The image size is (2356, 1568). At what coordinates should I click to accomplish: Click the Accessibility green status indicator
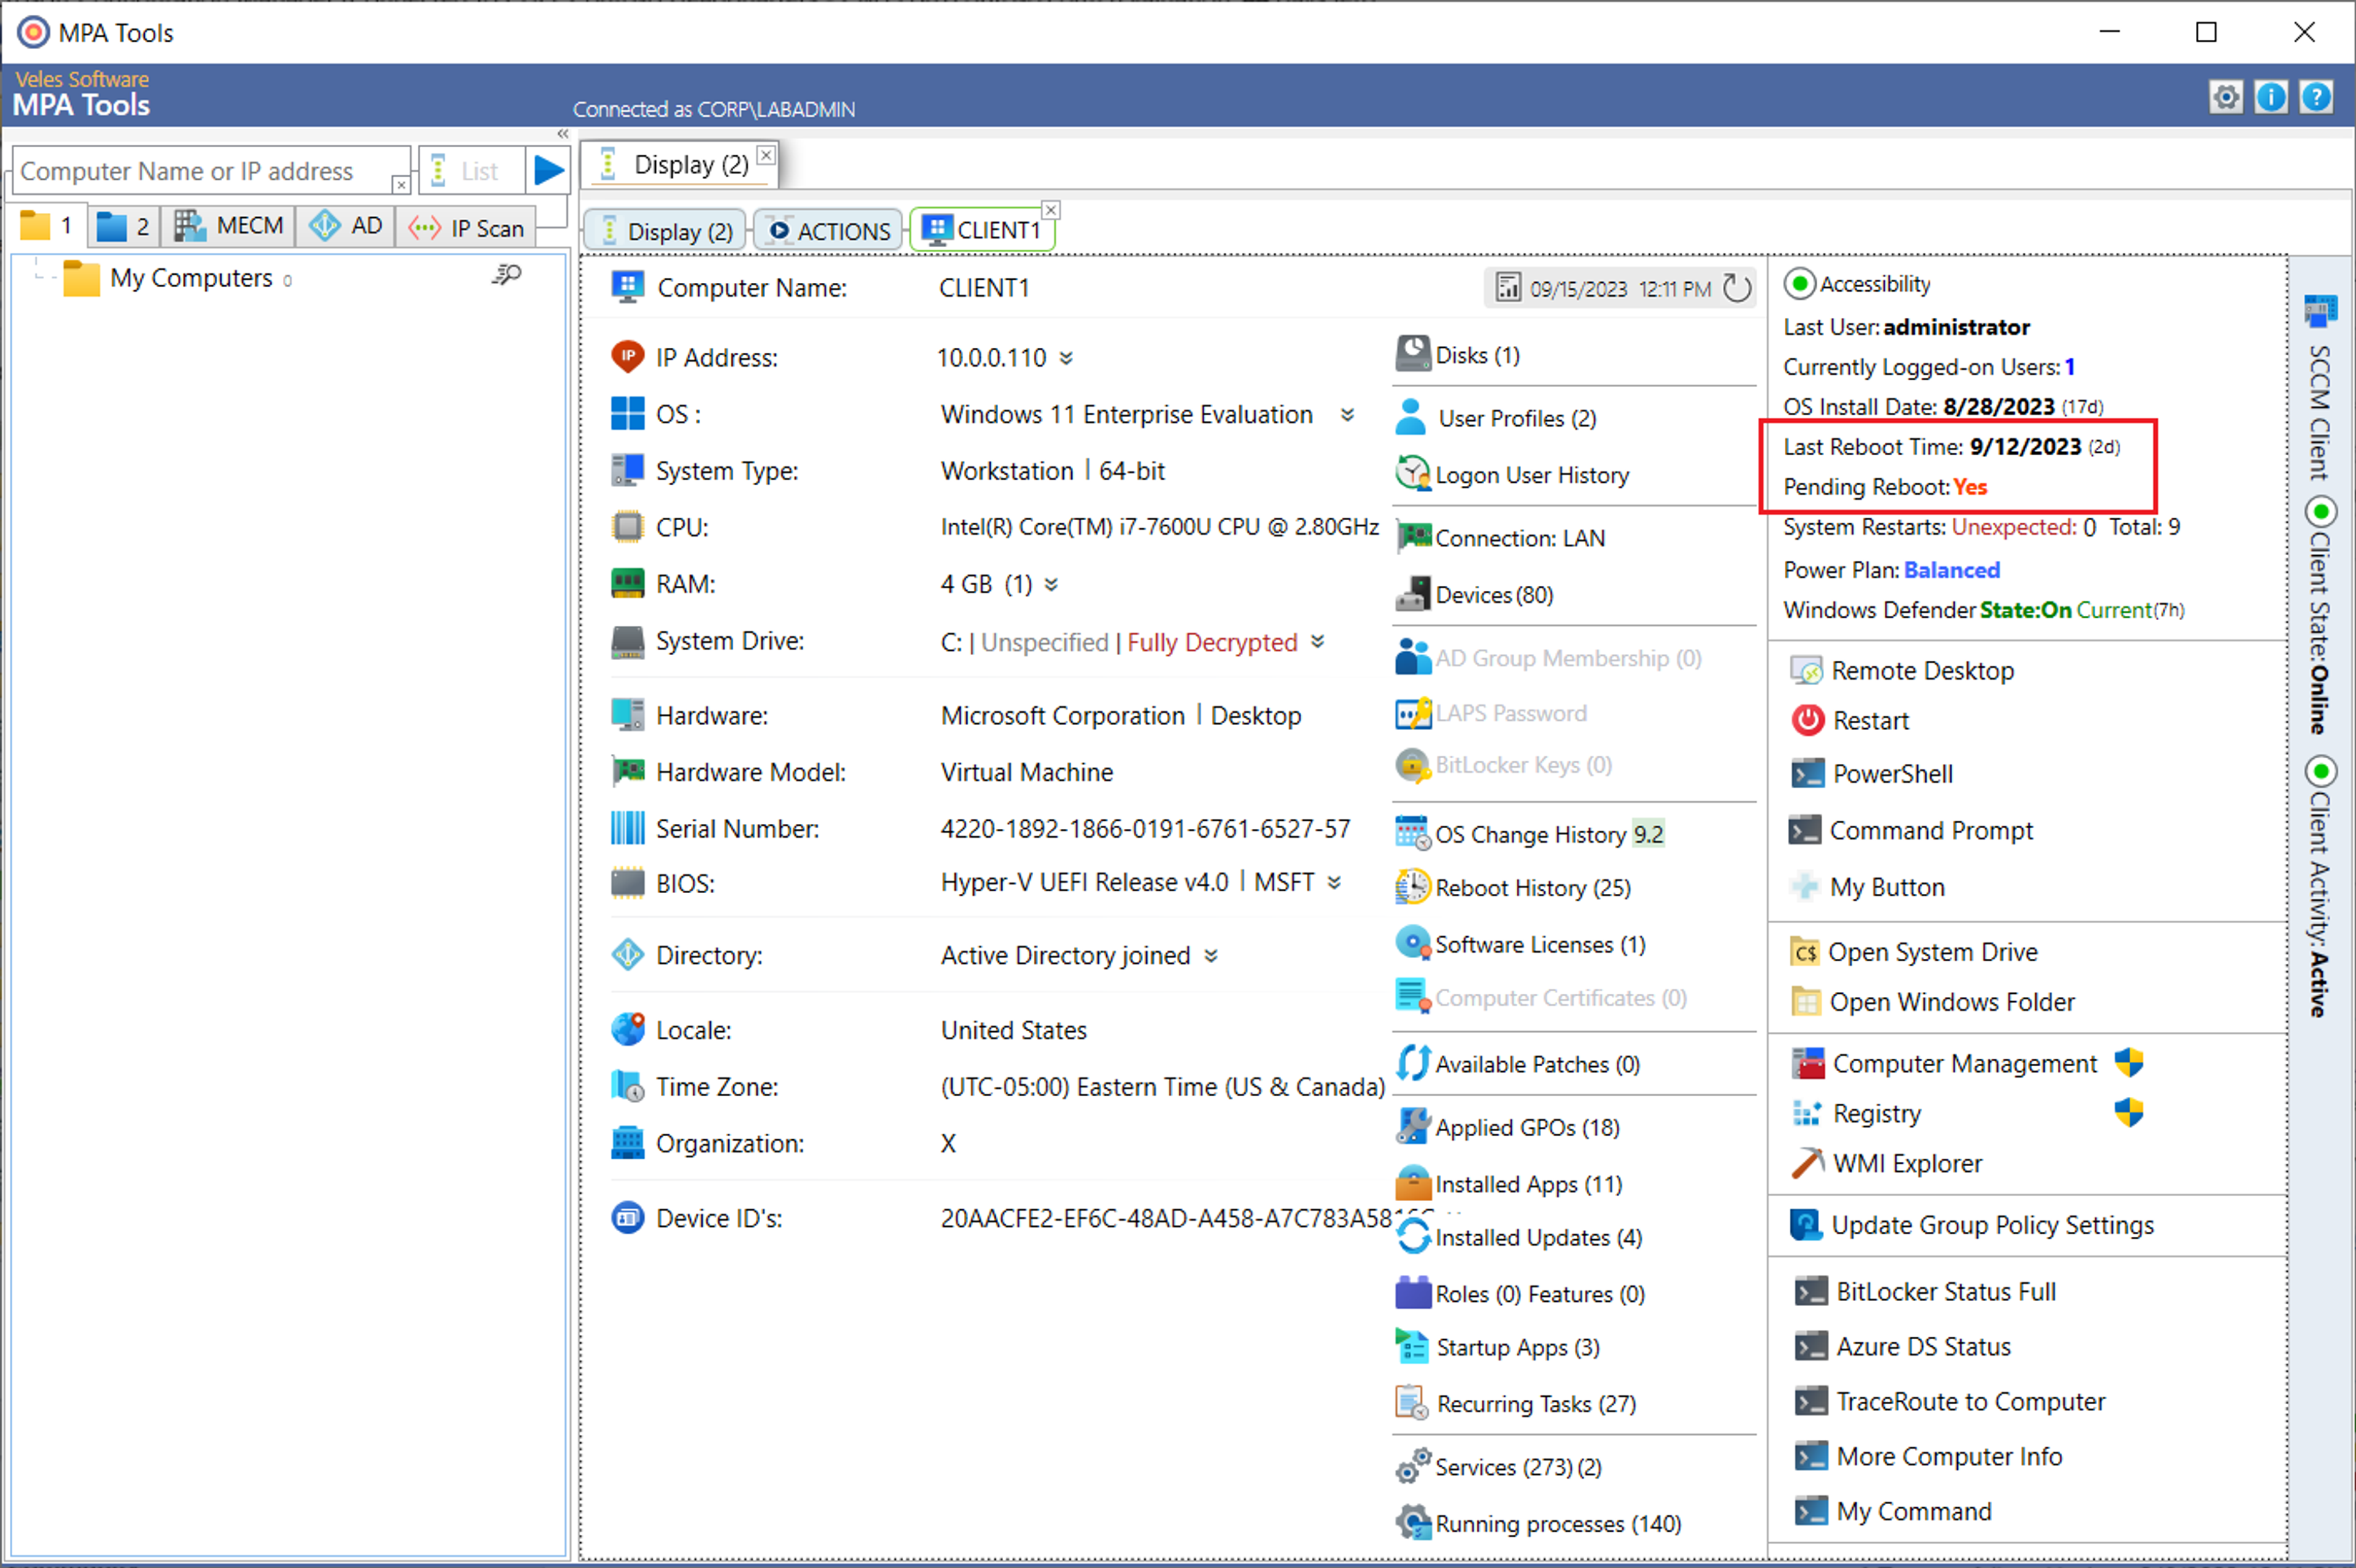click(1799, 284)
